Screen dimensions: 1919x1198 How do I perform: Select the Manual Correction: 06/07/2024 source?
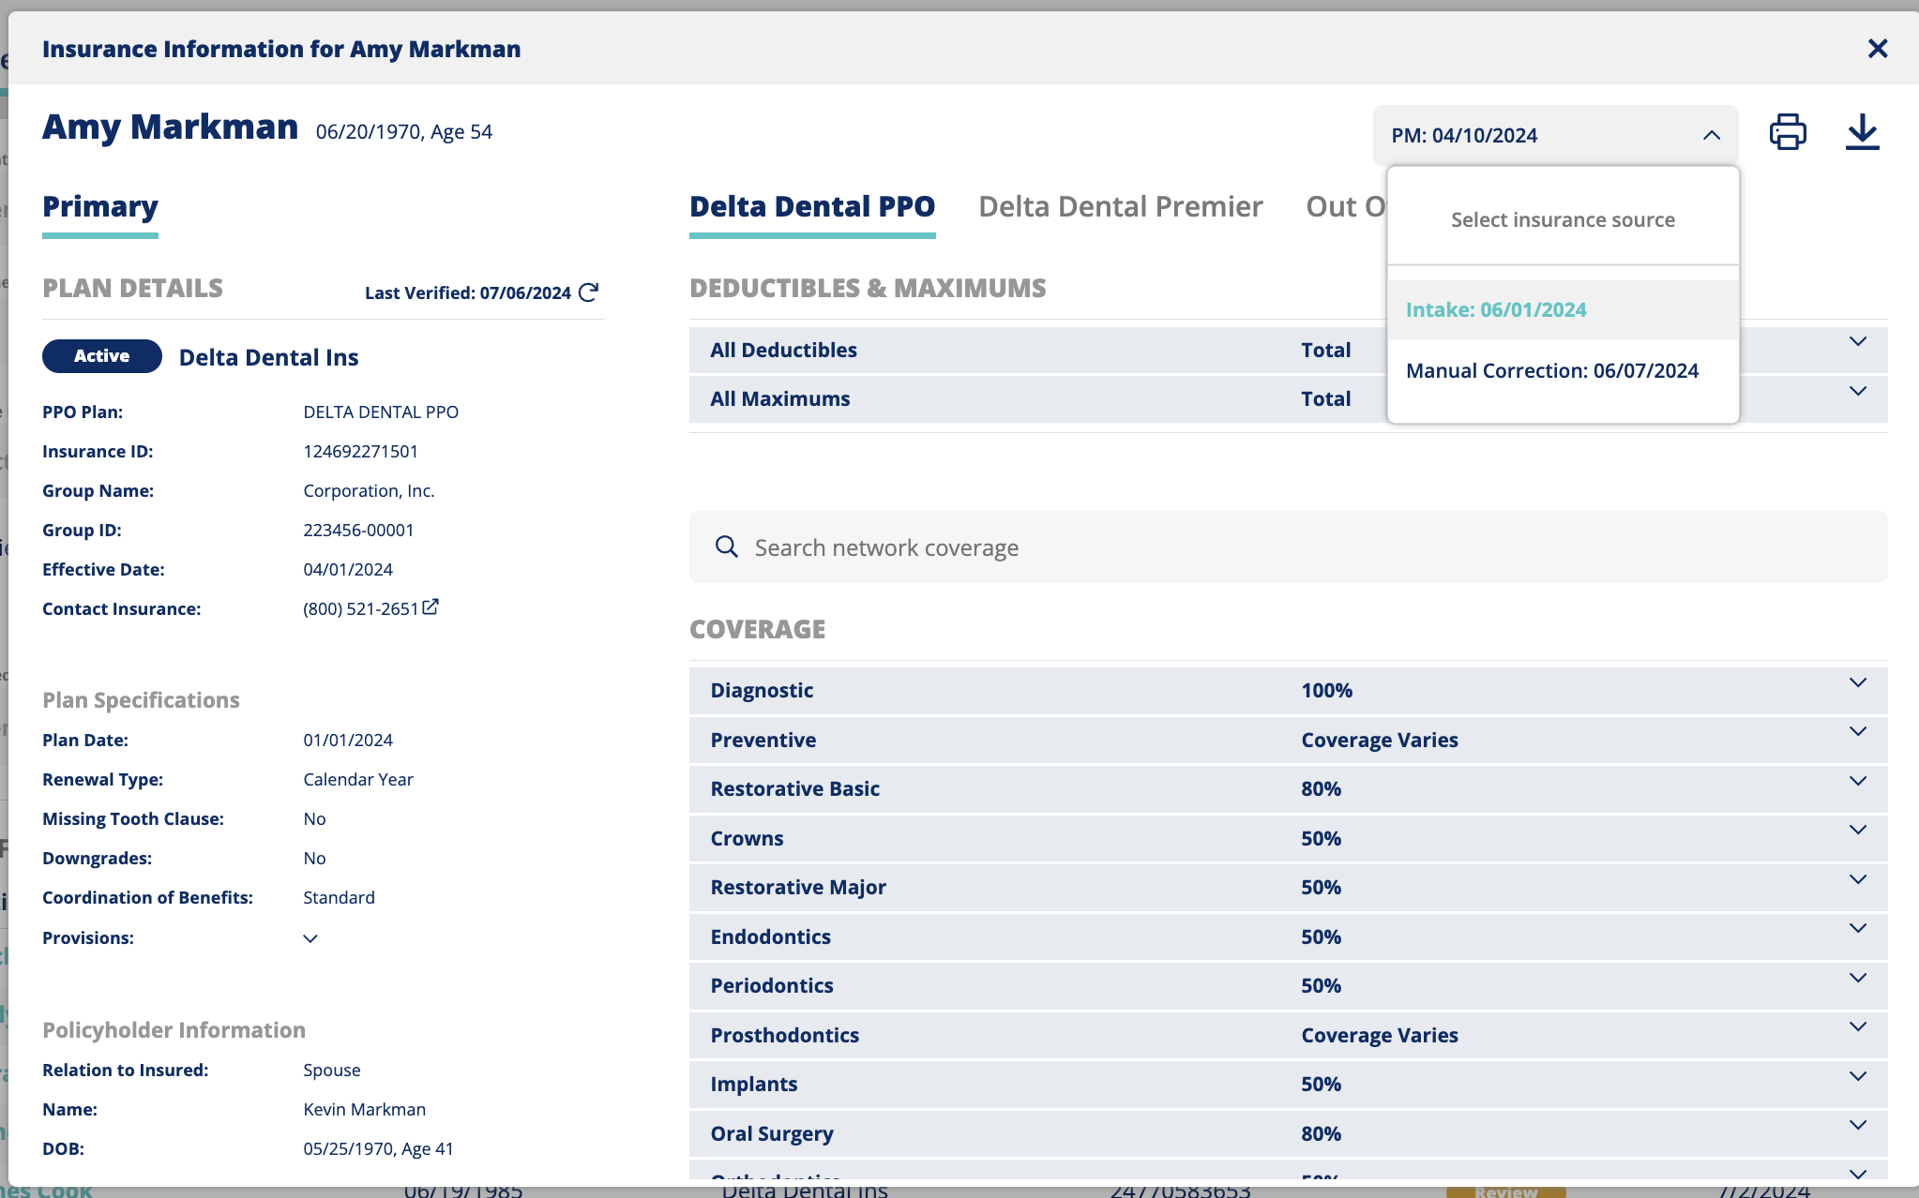click(1551, 370)
